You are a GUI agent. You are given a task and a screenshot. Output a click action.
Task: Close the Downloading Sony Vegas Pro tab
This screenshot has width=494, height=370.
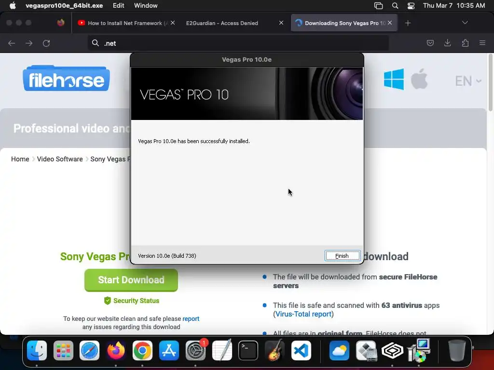(390, 23)
